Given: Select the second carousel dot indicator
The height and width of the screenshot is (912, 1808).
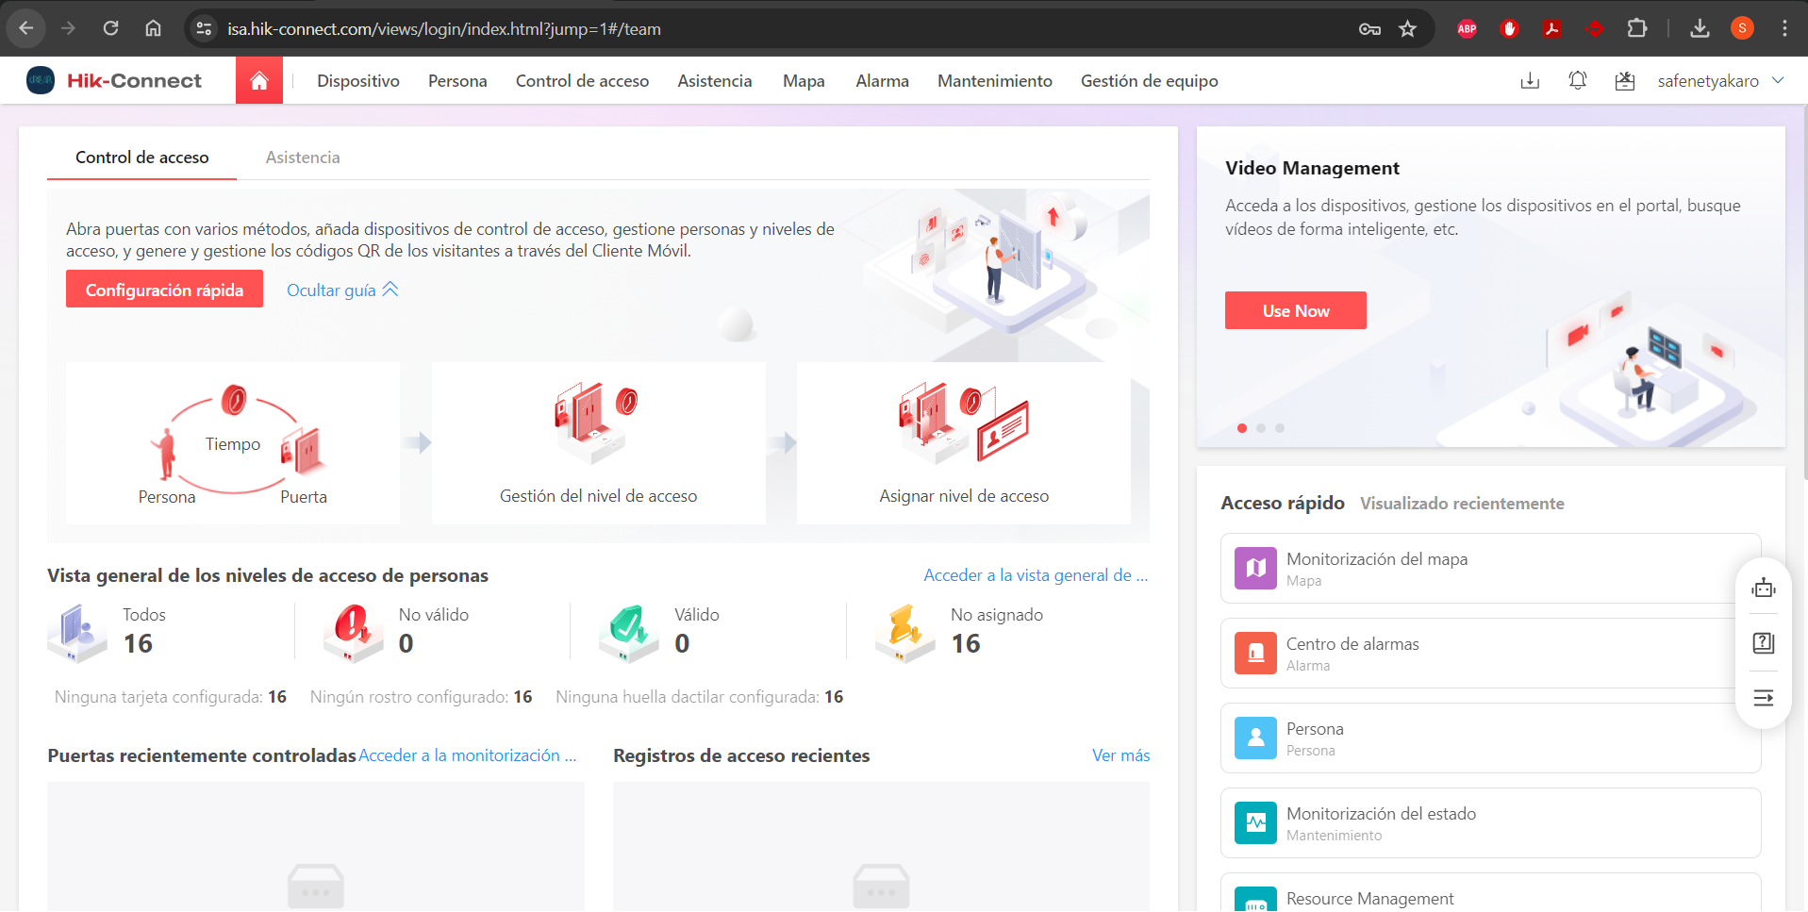Looking at the screenshot, I should (x=1261, y=428).
